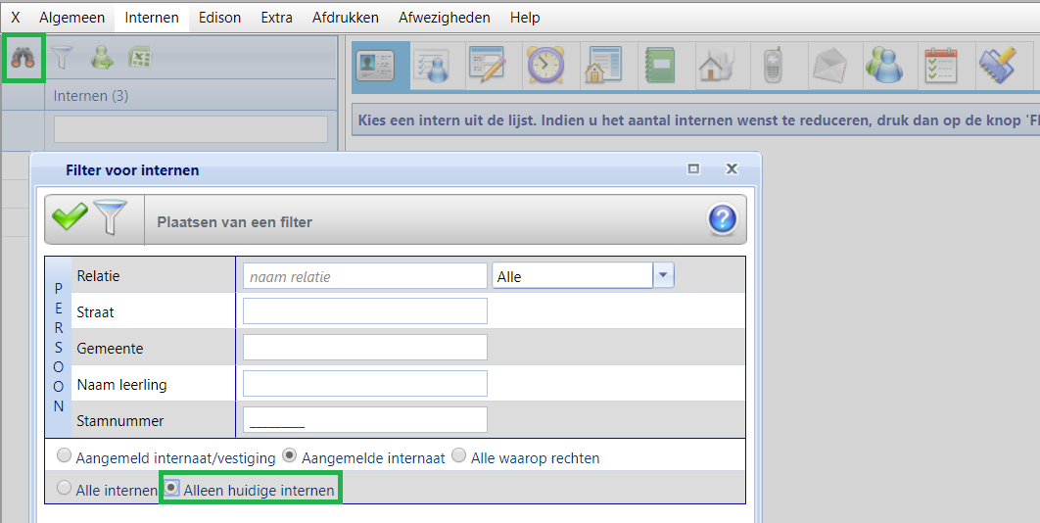Click the green notebook toolbar icon
1040x523 pixels.
point(659,67)
